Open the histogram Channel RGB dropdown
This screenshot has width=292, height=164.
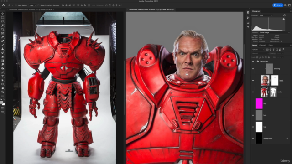(266, 15)
